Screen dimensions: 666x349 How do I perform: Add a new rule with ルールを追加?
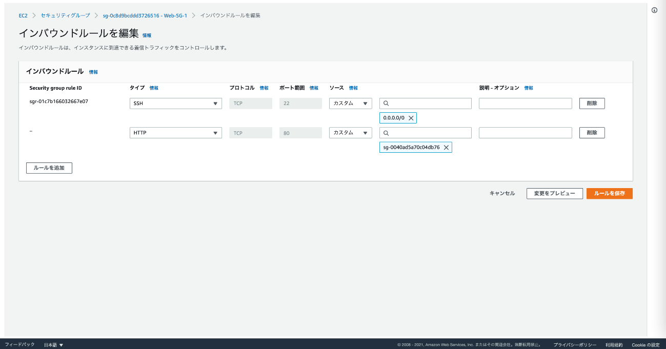49,168
